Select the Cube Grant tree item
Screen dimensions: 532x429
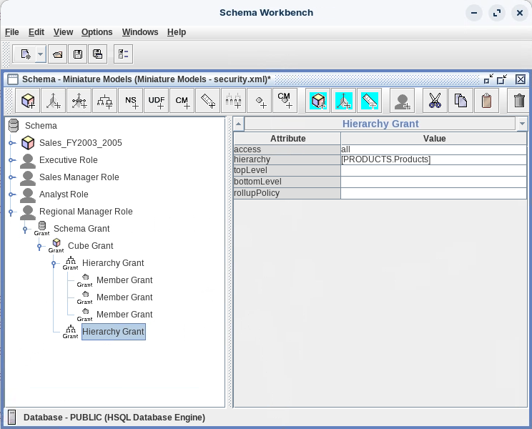pos(90,246)
